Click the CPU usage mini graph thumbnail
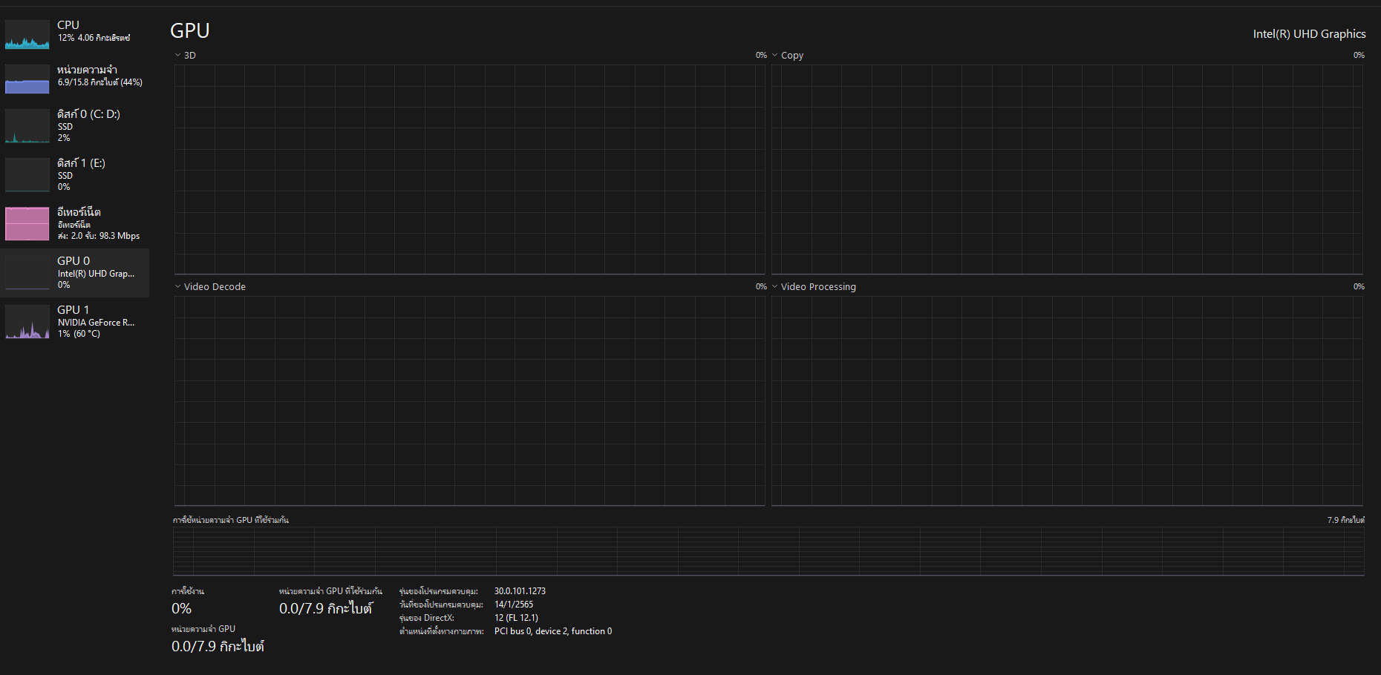This screenshot has height=675, width=1381. [x=27, y=35]
